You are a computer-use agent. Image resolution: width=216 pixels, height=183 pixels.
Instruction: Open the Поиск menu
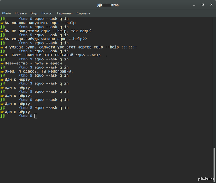46,13
